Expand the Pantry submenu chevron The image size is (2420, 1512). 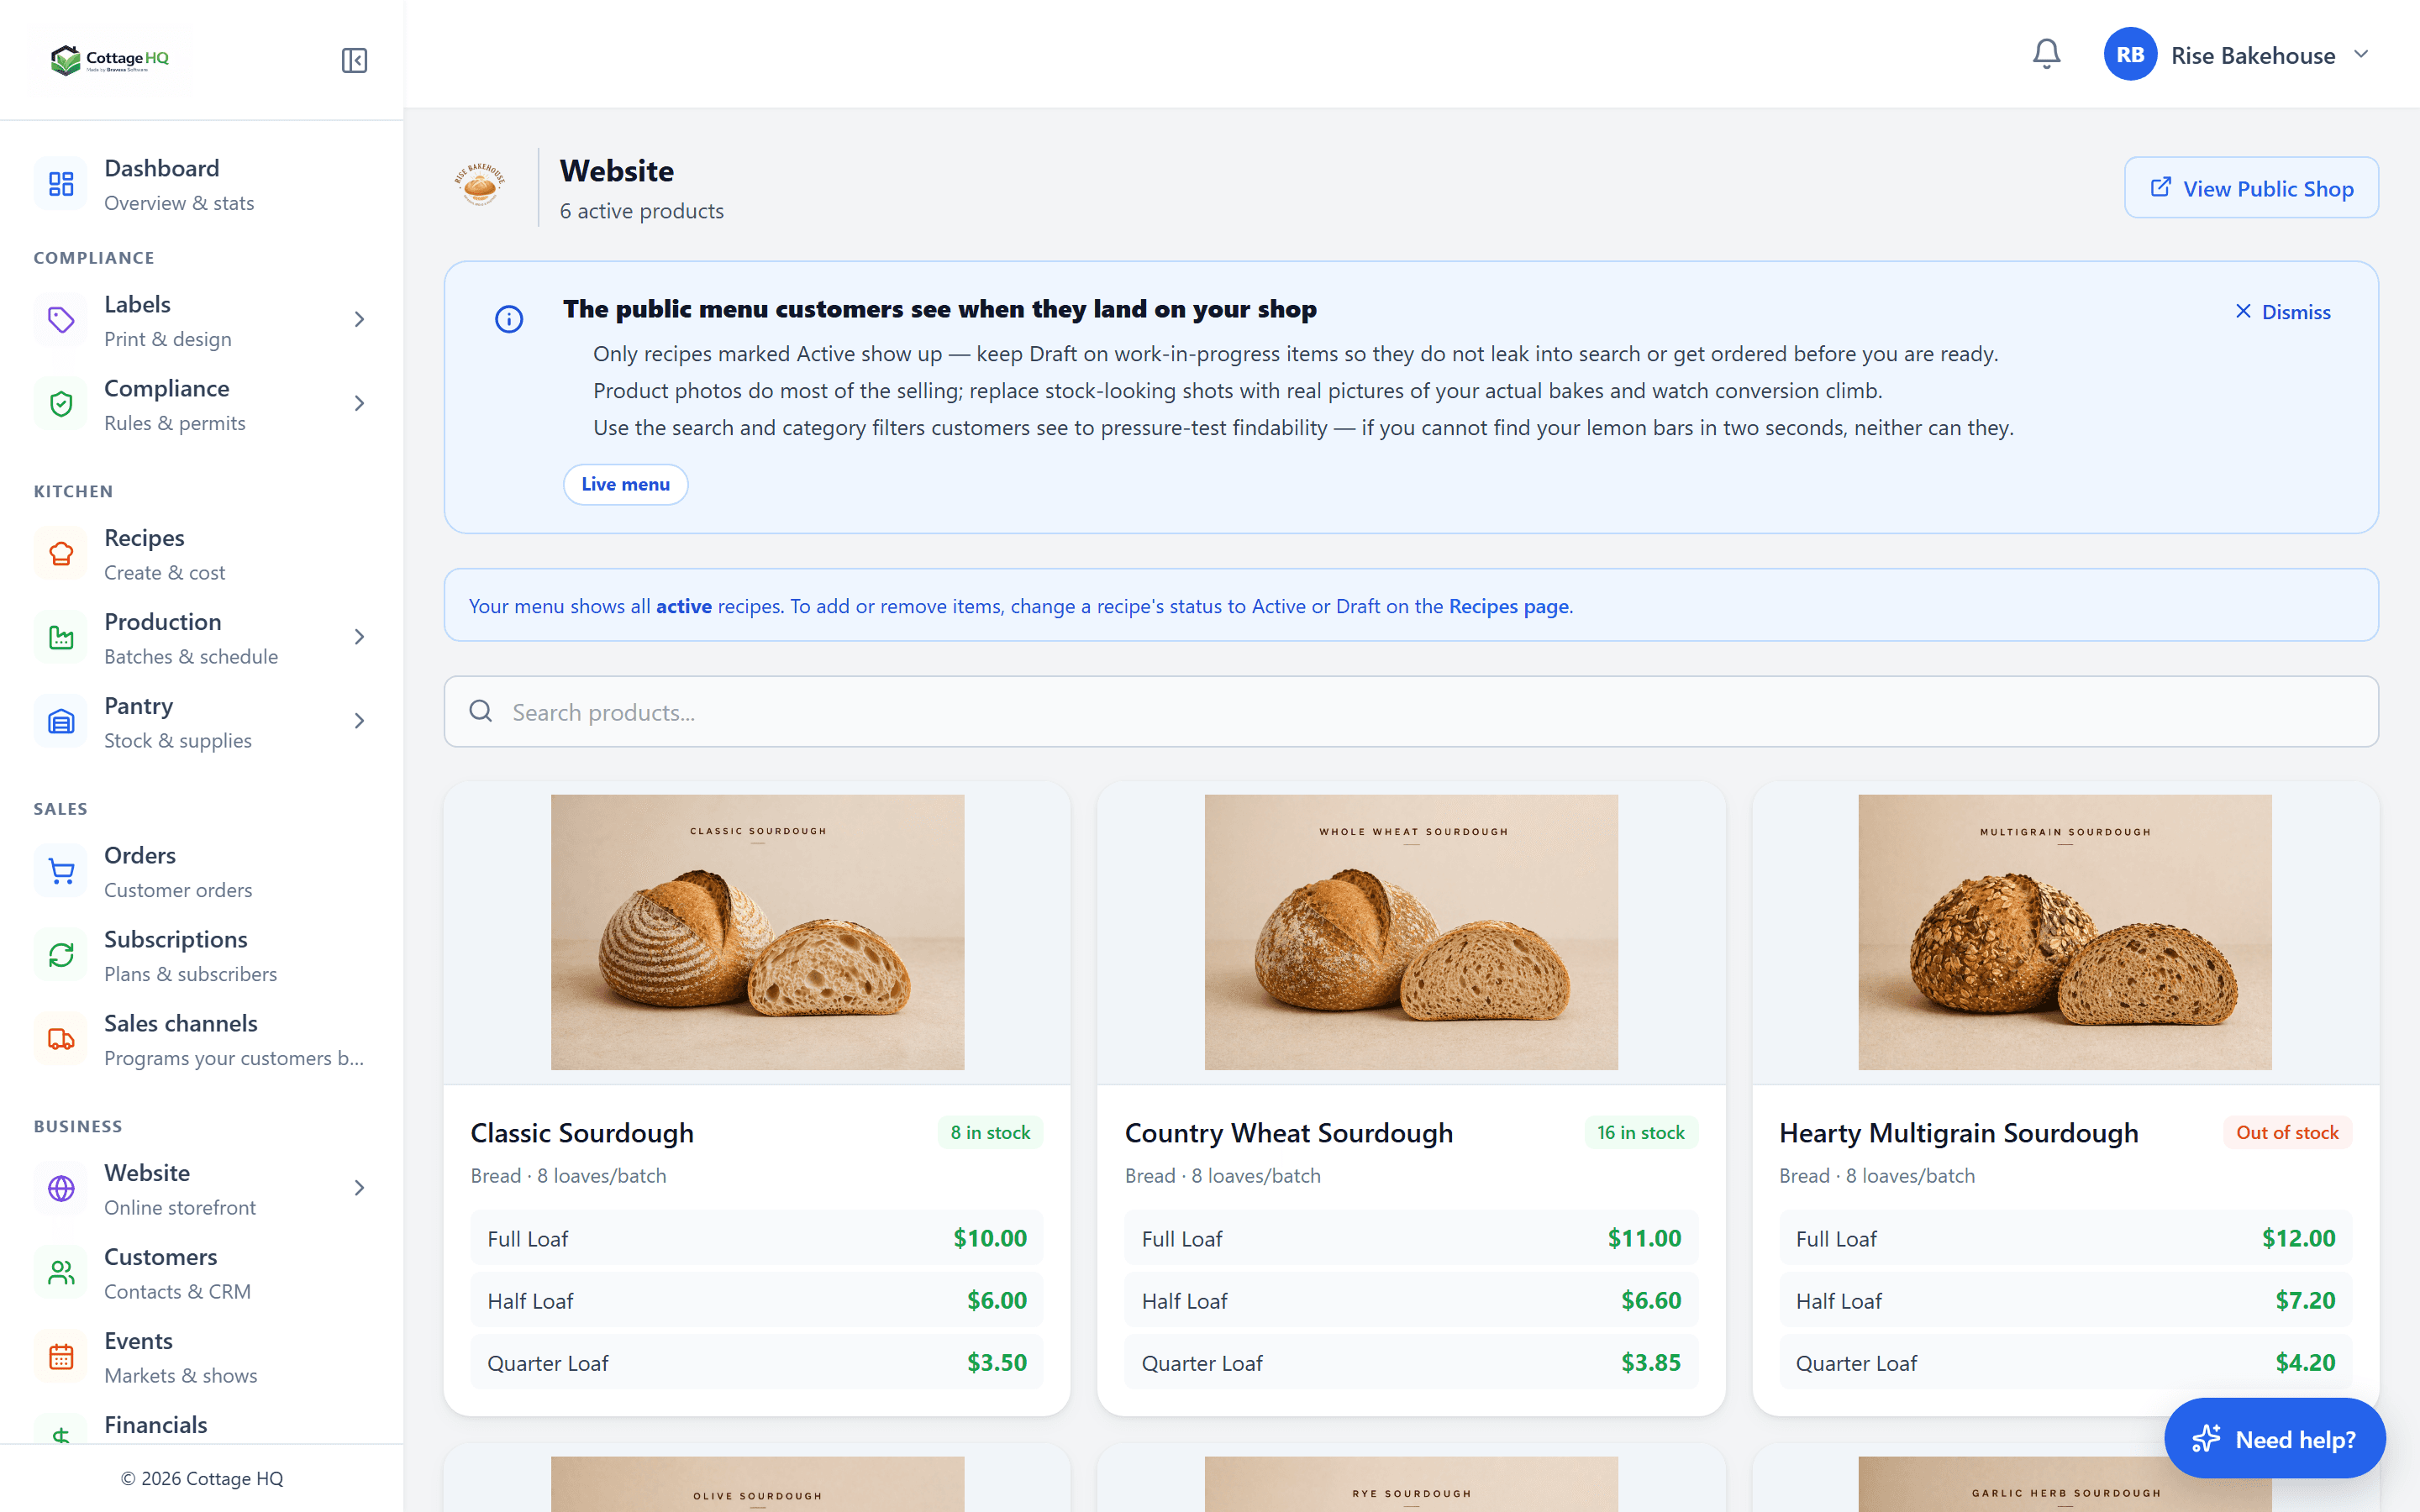[359, 722]
